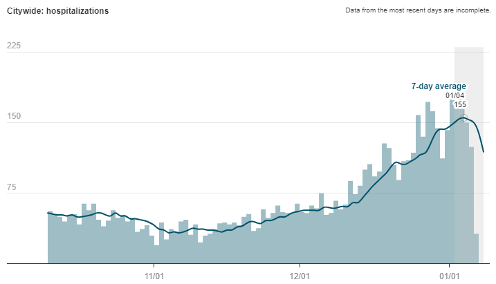Click the shortest bar just right of 11/01
The width and height of the screenshot is (496, 284).
click(157, 254)
